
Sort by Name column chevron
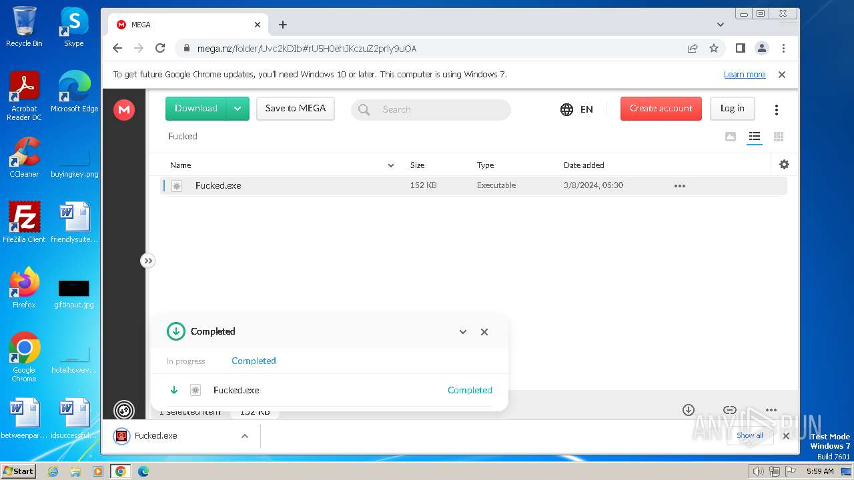391,165
